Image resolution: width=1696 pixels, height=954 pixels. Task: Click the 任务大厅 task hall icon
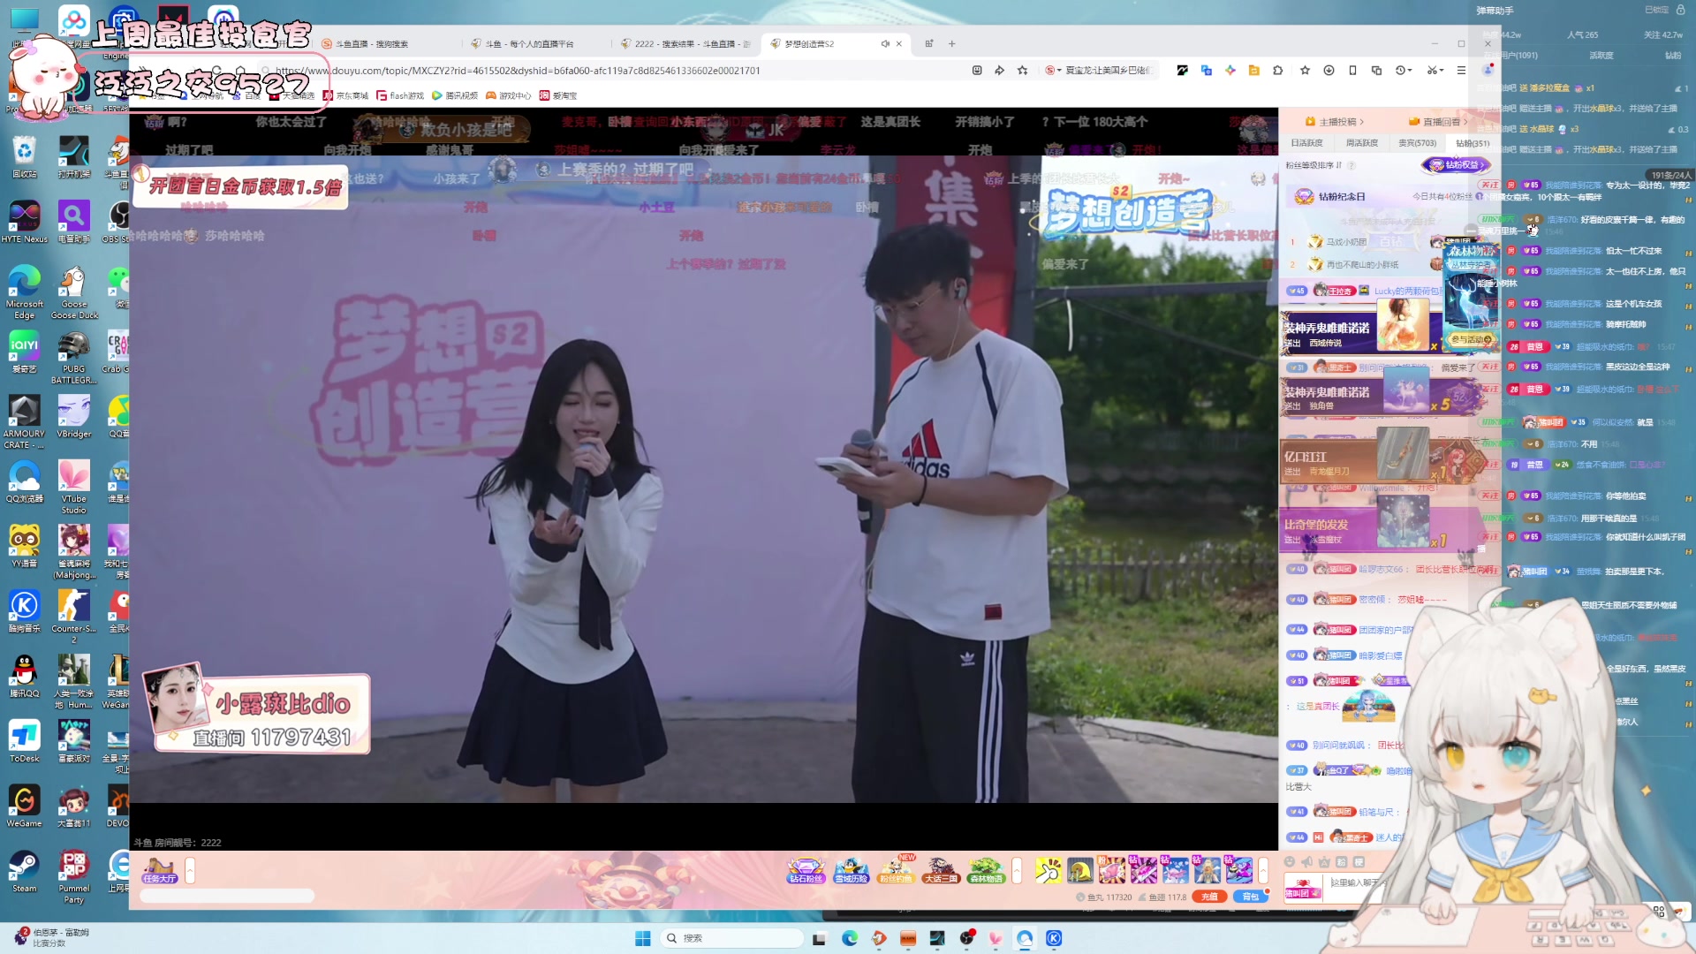point(160,871)
